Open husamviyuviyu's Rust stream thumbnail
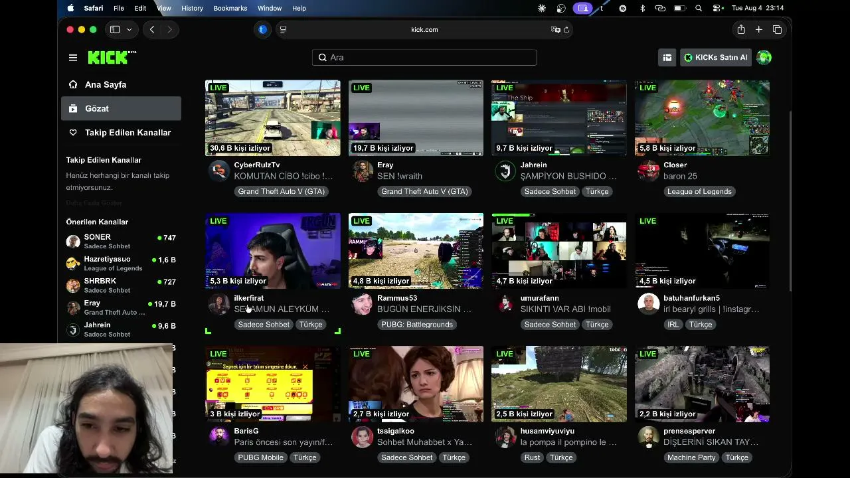 [559, 384]
